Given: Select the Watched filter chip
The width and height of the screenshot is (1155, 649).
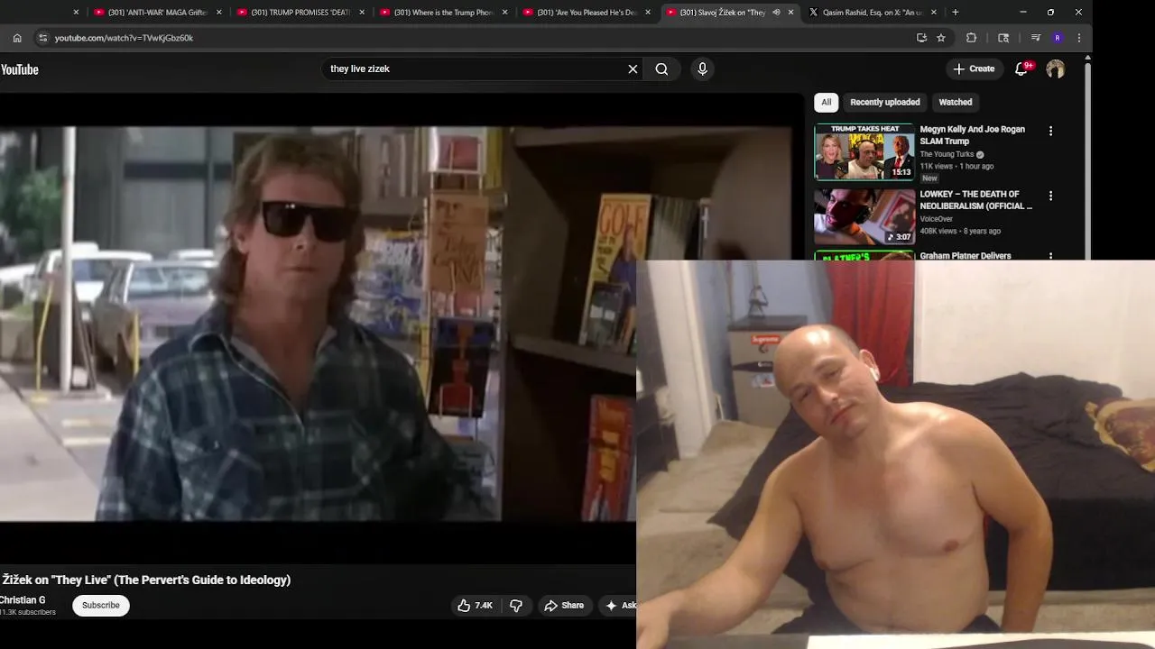Looking at the screenshot, I should coord(955,103).
